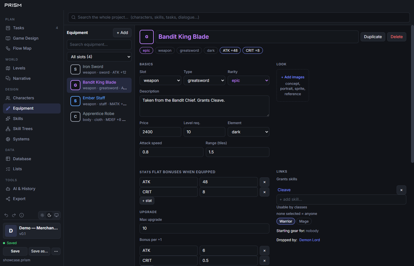Remove the Cleave granted skill

401,190
